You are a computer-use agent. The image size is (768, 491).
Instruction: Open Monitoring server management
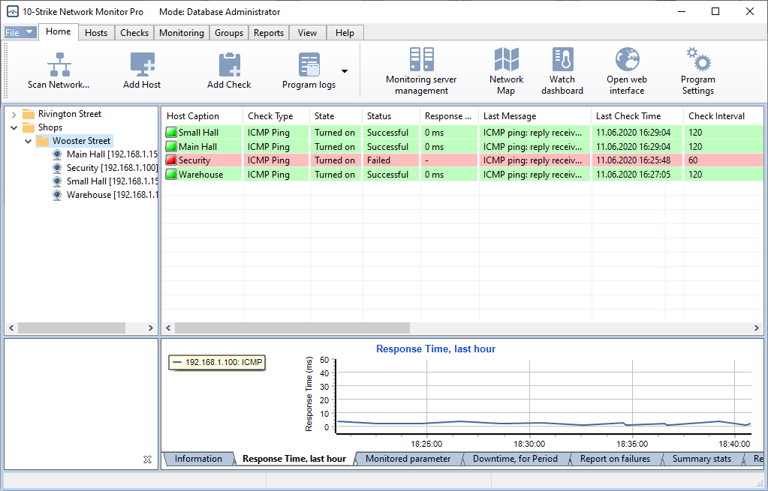click(421, 71)
